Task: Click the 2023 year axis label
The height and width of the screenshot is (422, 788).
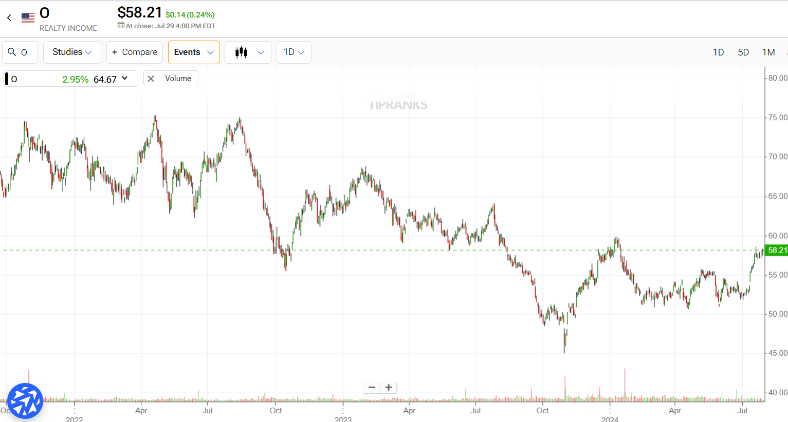Action: pyautogui.click(x=343, y=419)
